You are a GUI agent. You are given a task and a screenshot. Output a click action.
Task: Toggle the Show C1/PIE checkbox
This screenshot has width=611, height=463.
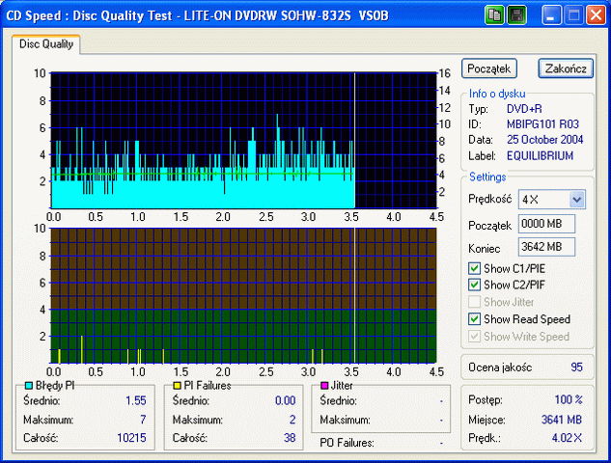pos(474,268)
